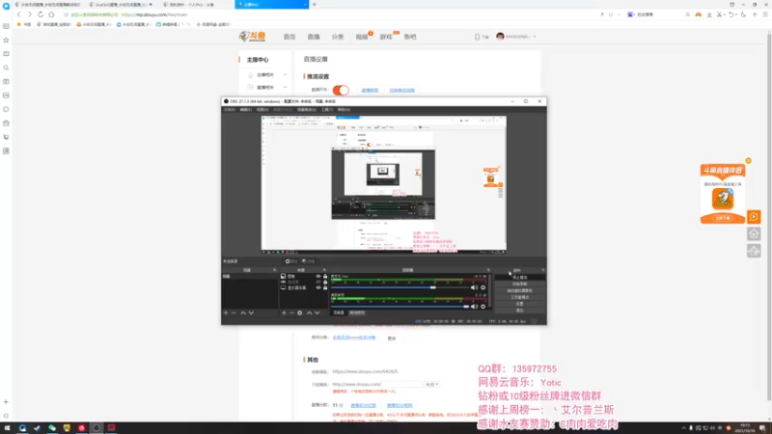Open second blue link beside stream switch
772x434 pixels.
point(401,90)
